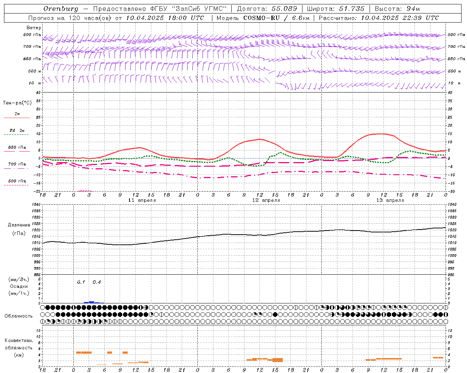Click the Давление panel label
Image resolution: width=467 pixels, height=373 pixels.
19,225
